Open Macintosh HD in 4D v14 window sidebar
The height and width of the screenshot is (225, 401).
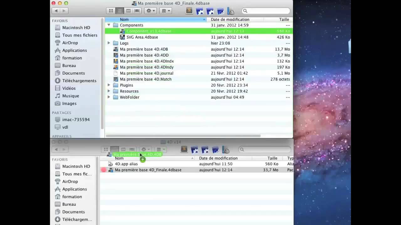click(76, 166)
